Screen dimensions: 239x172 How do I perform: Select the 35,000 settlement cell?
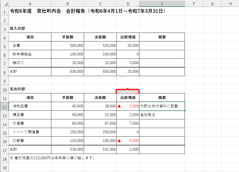100,63
